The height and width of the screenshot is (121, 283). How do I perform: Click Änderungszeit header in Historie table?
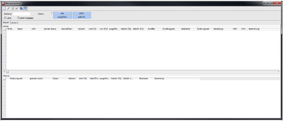point(16,79)
